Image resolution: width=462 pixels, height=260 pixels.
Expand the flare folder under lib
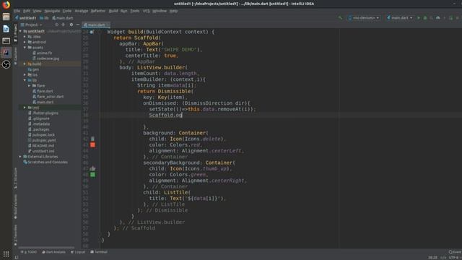[x=29, y=86]
